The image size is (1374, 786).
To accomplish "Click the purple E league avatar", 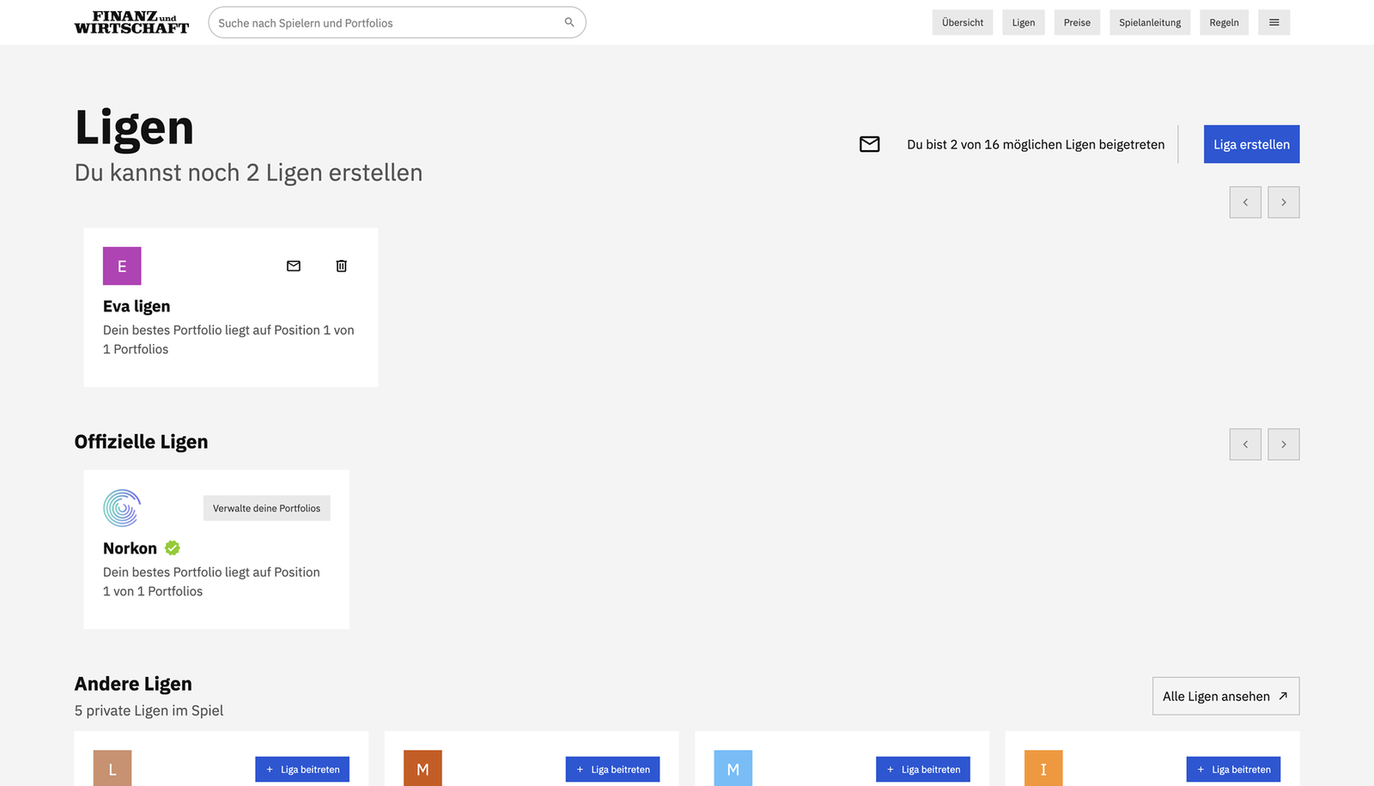I will pos(122,266).
